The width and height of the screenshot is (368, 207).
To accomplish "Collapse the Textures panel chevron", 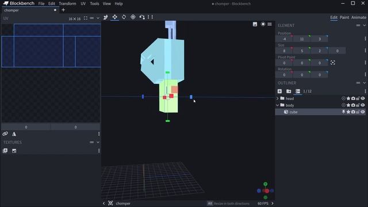I will [98, 142].
